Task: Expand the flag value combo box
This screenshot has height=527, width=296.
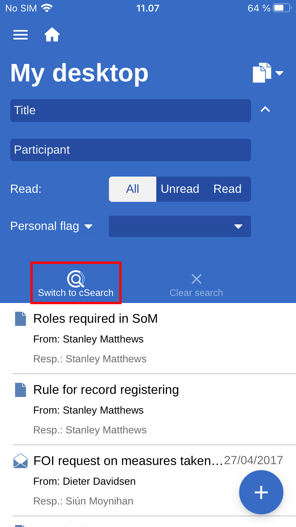Action: point(180,226)
